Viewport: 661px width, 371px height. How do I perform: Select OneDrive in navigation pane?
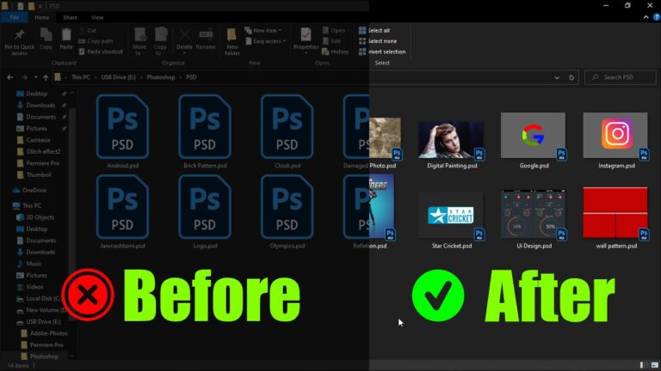tap(29, 190)
